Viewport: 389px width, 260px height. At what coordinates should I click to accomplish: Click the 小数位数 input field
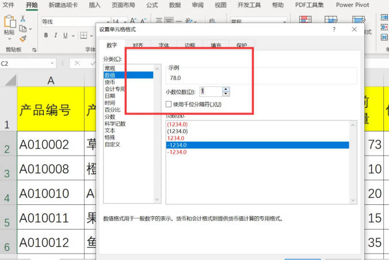tap(211, 91)
